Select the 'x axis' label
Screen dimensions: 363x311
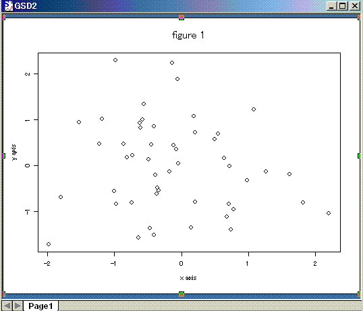[x=188, y=278]
